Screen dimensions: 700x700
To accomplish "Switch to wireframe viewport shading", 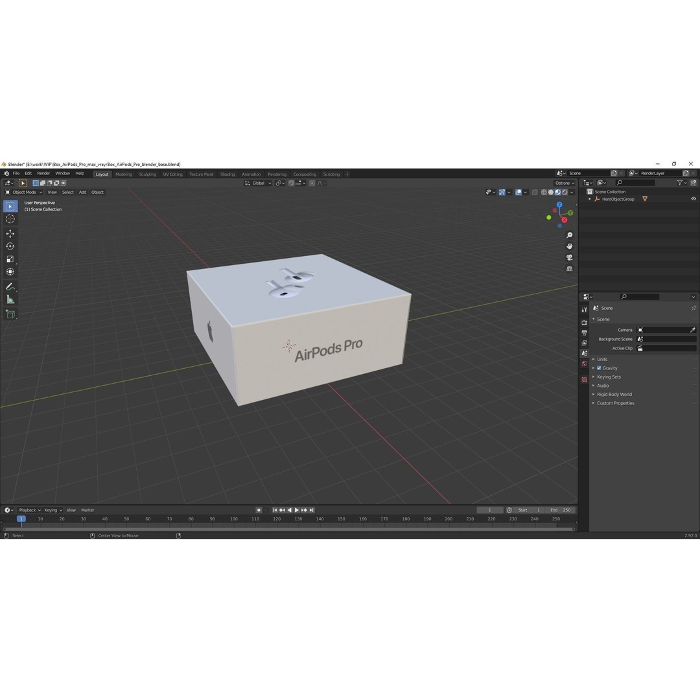I will 544,192.
